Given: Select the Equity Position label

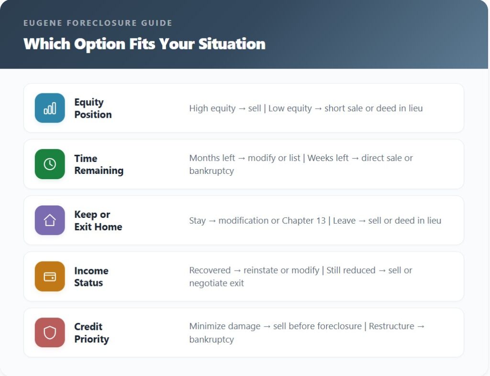Looking at the screenshot, I should [x=93, y=108].
